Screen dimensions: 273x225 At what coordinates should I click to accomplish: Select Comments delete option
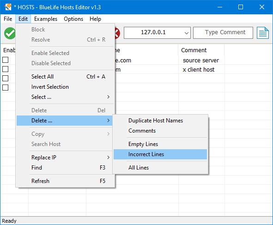point(160,131)
